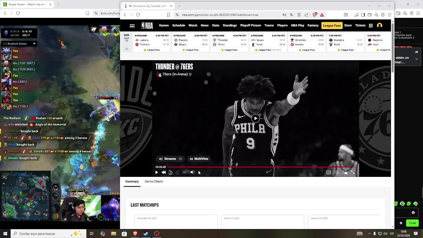
Task: Open the Schedule menu item
Action: (x=178, y=25)
